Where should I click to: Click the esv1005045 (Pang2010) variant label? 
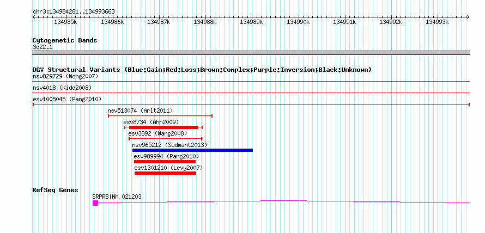67,99
